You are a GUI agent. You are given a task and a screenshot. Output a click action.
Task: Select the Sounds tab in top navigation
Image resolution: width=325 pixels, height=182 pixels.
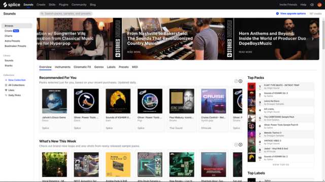(x=28, y=5)
